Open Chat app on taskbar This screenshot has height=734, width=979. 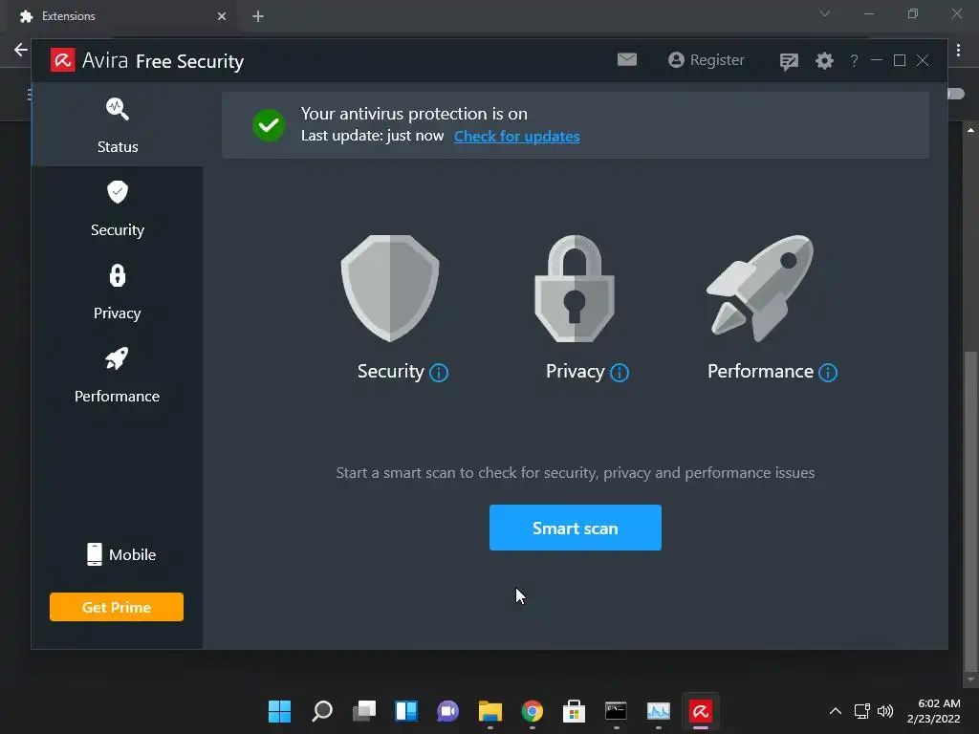(x=447, y=711)
